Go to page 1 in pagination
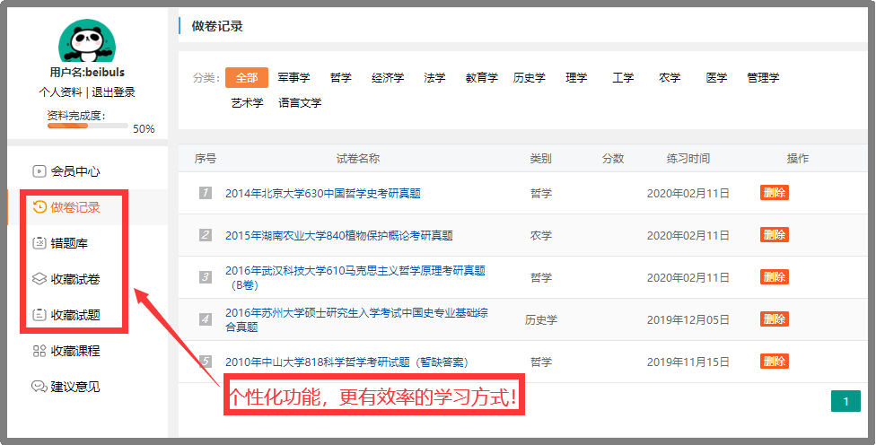This screenshot has width=876, height=445. point(845,401)
